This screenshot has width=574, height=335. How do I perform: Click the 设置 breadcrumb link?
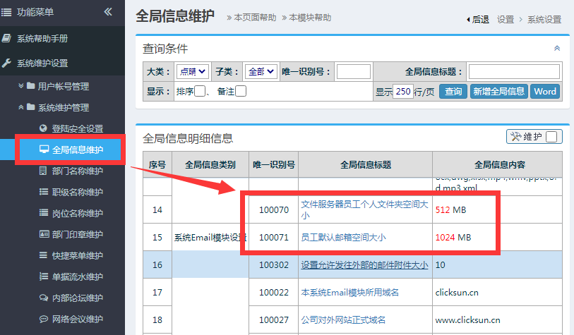(506, 19)
